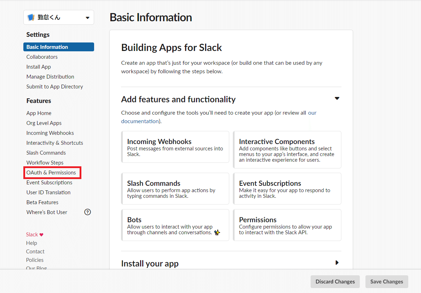Open the Incoming Webhooks feature card

[175, 147]
